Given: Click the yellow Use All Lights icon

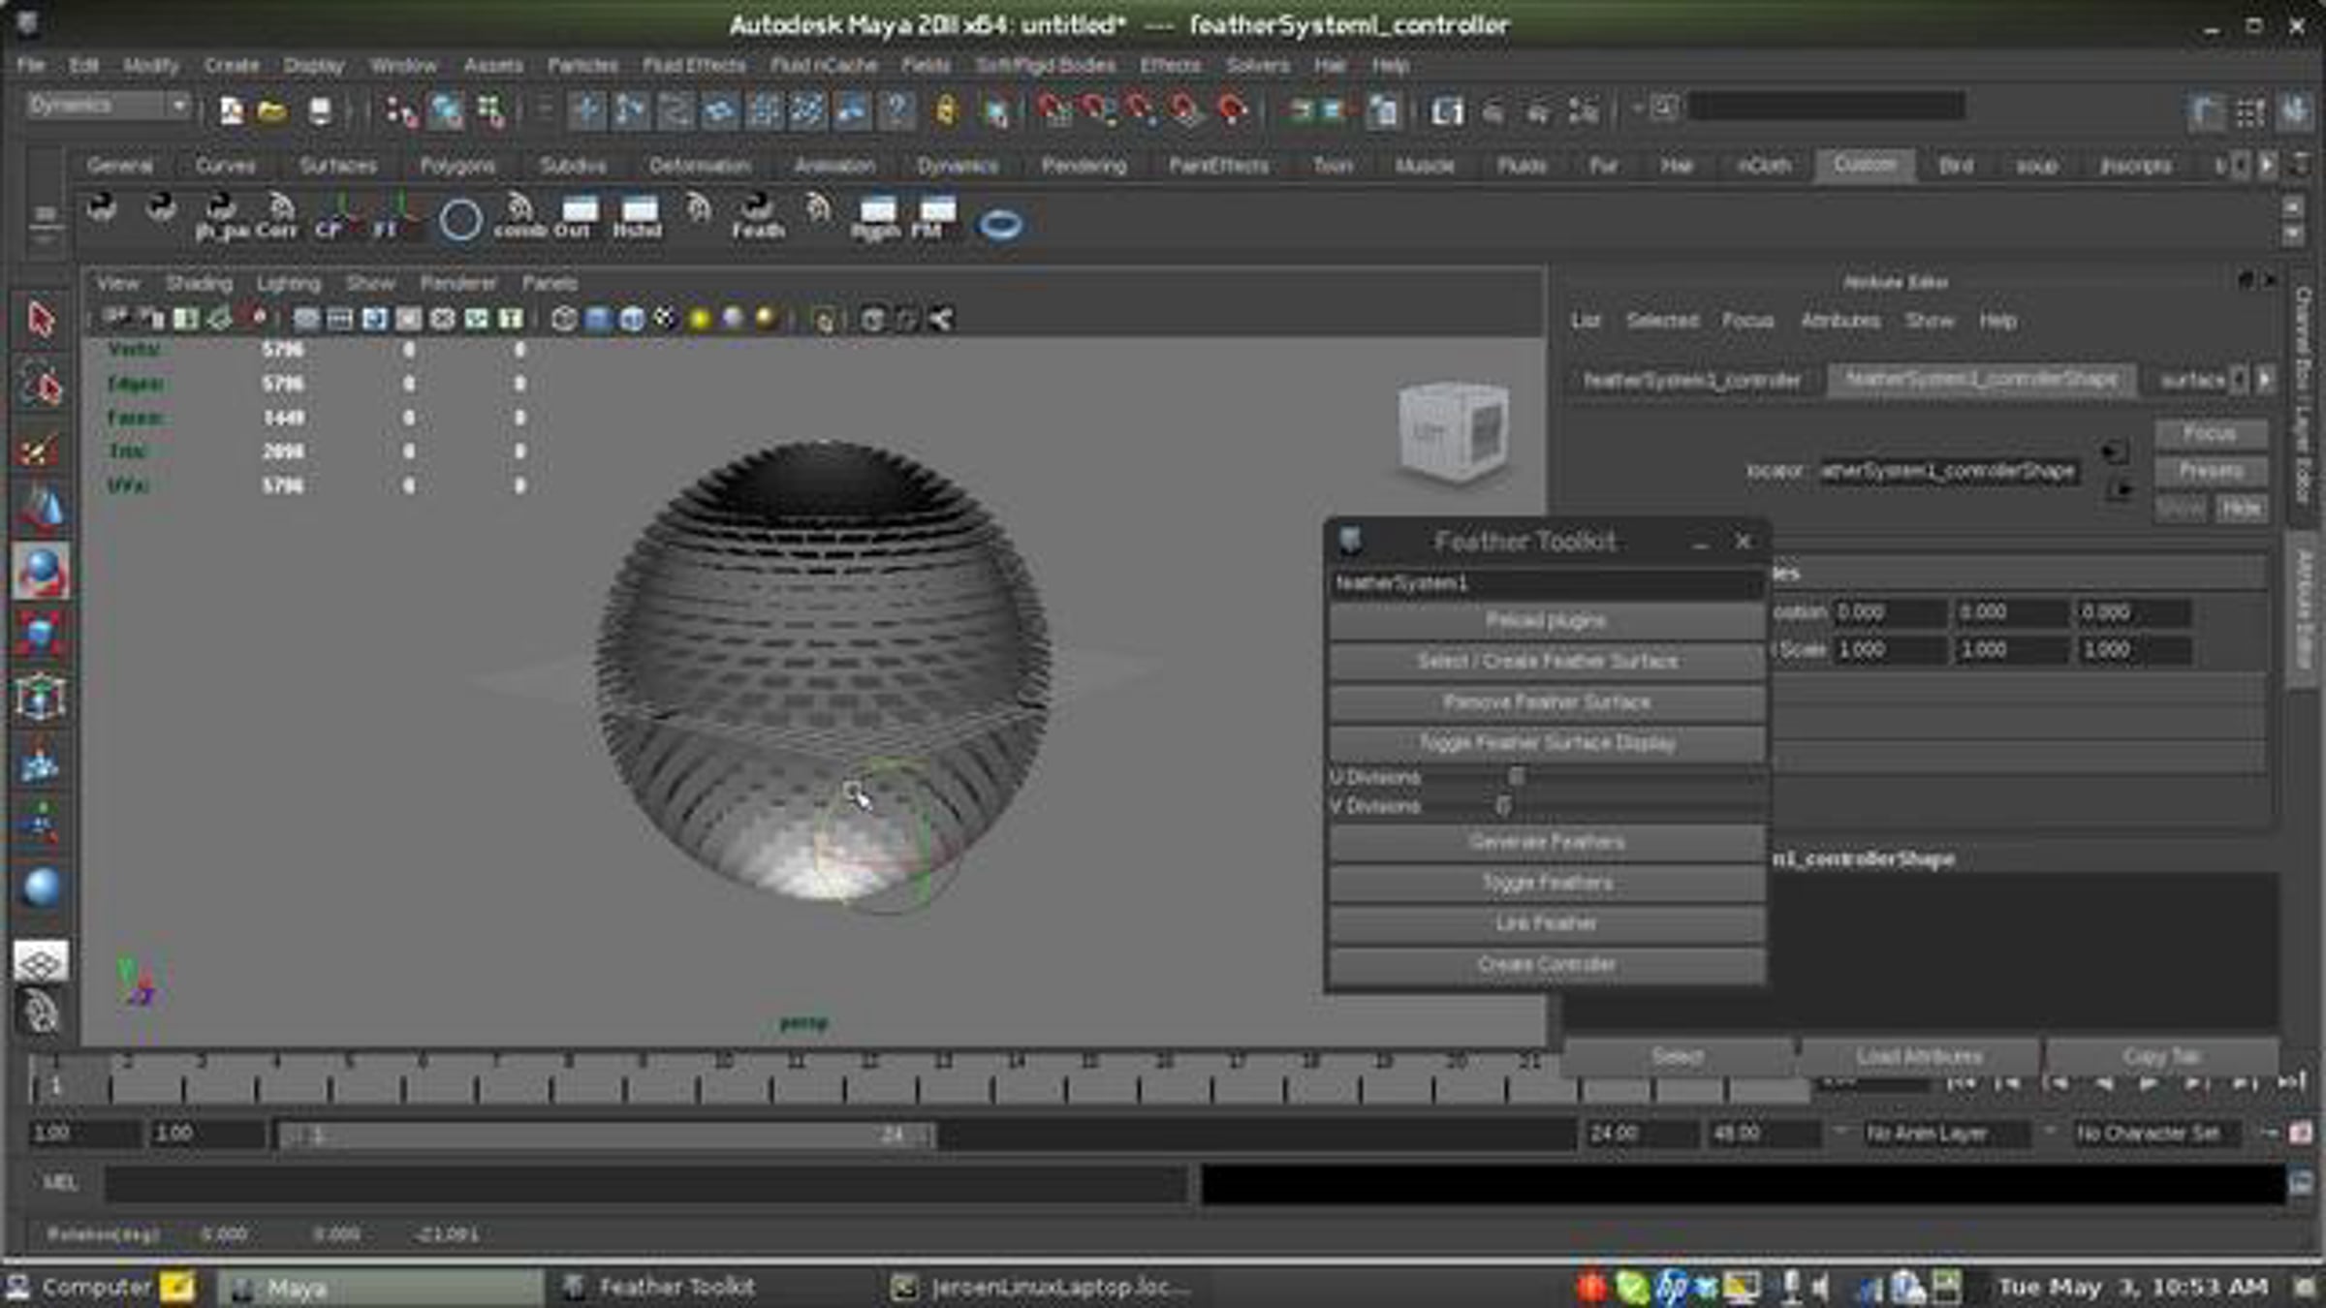Looking at the screenshot, I should coord(700,319).
